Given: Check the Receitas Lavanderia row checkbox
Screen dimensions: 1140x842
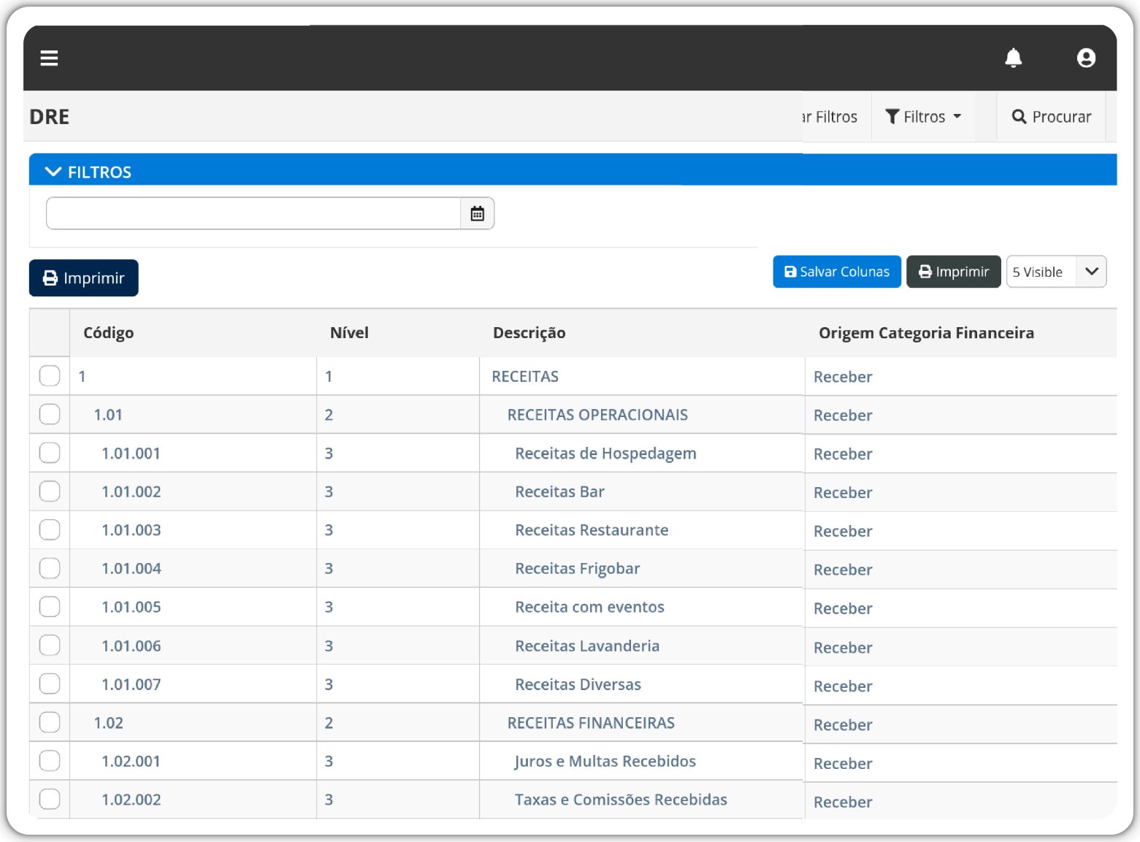Looking at the screenshot, I should (50, 646).
